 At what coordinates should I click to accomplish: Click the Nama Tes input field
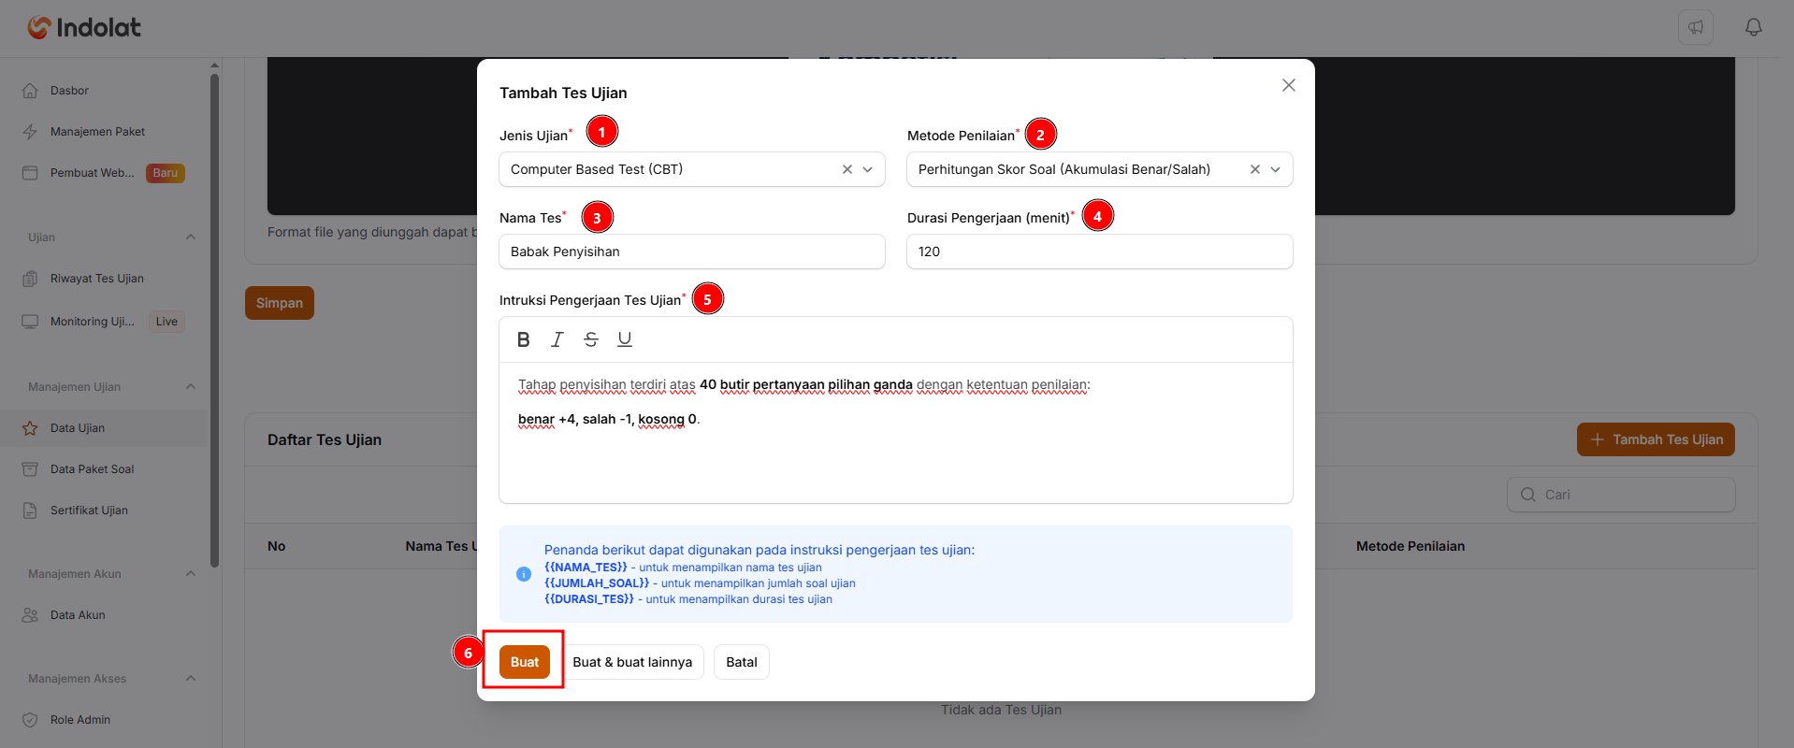pos(692,252)
